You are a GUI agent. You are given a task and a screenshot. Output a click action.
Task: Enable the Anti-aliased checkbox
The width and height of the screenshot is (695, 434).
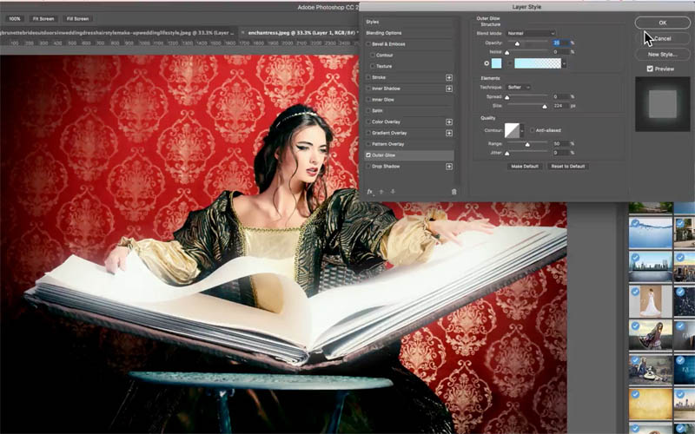pos(532,130)
